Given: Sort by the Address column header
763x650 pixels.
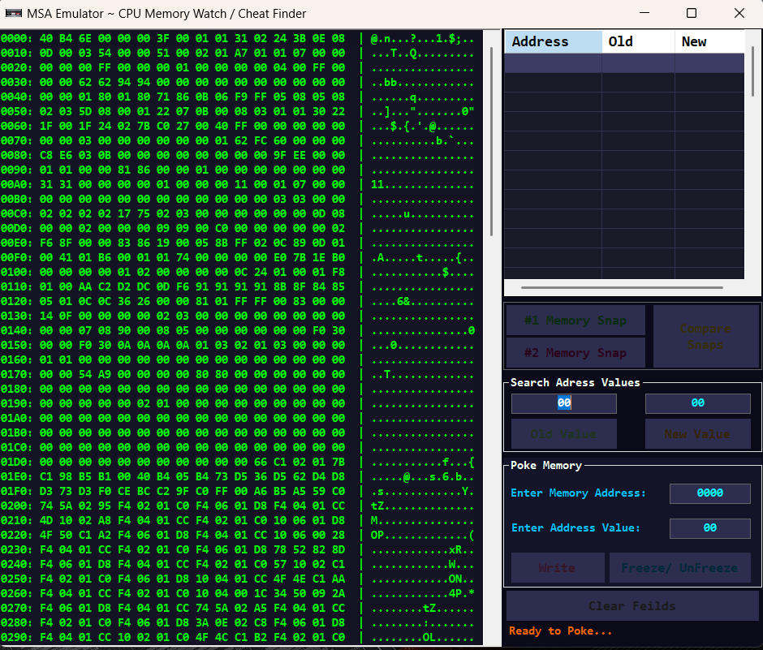Looking at the screenshot, I should (x=554, y=42).
